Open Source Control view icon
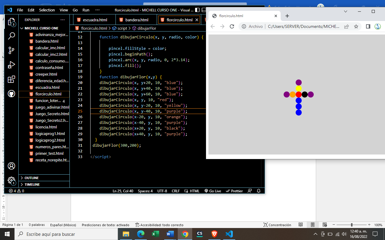 point(11,50)
